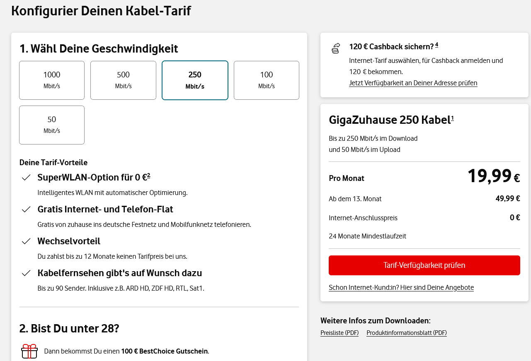Select the 1000 Mbit/s speed option
Viewport: 531px width, 361px height.
tap(52, 80)
